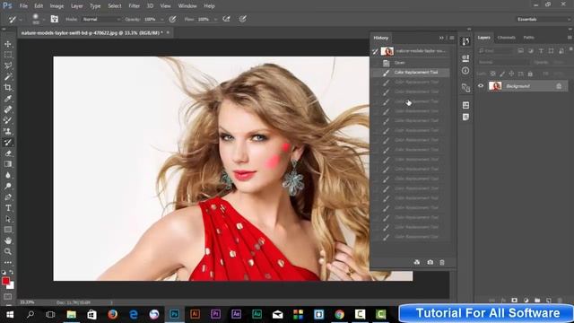Screen dimensions: 574x323
Task: Open the layer blend mode dropdown
Action: tap(503, 62)
